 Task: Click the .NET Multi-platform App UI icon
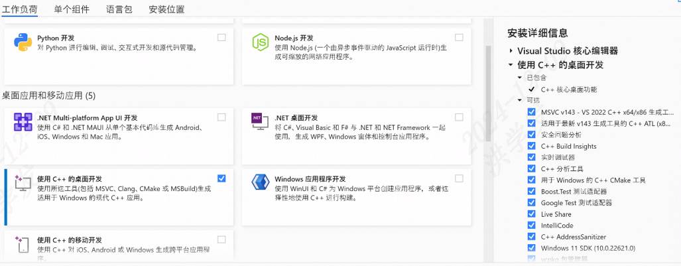point(23,122)
